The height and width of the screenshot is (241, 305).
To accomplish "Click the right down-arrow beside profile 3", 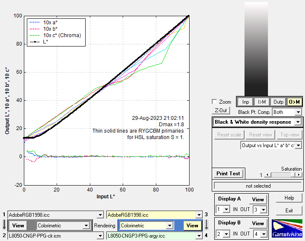I will (x=207, y=225).
